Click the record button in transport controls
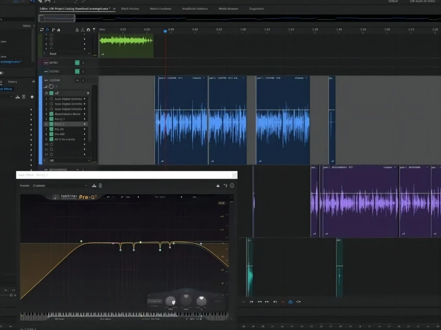The image size is (441, 330). tap(283, 302)
